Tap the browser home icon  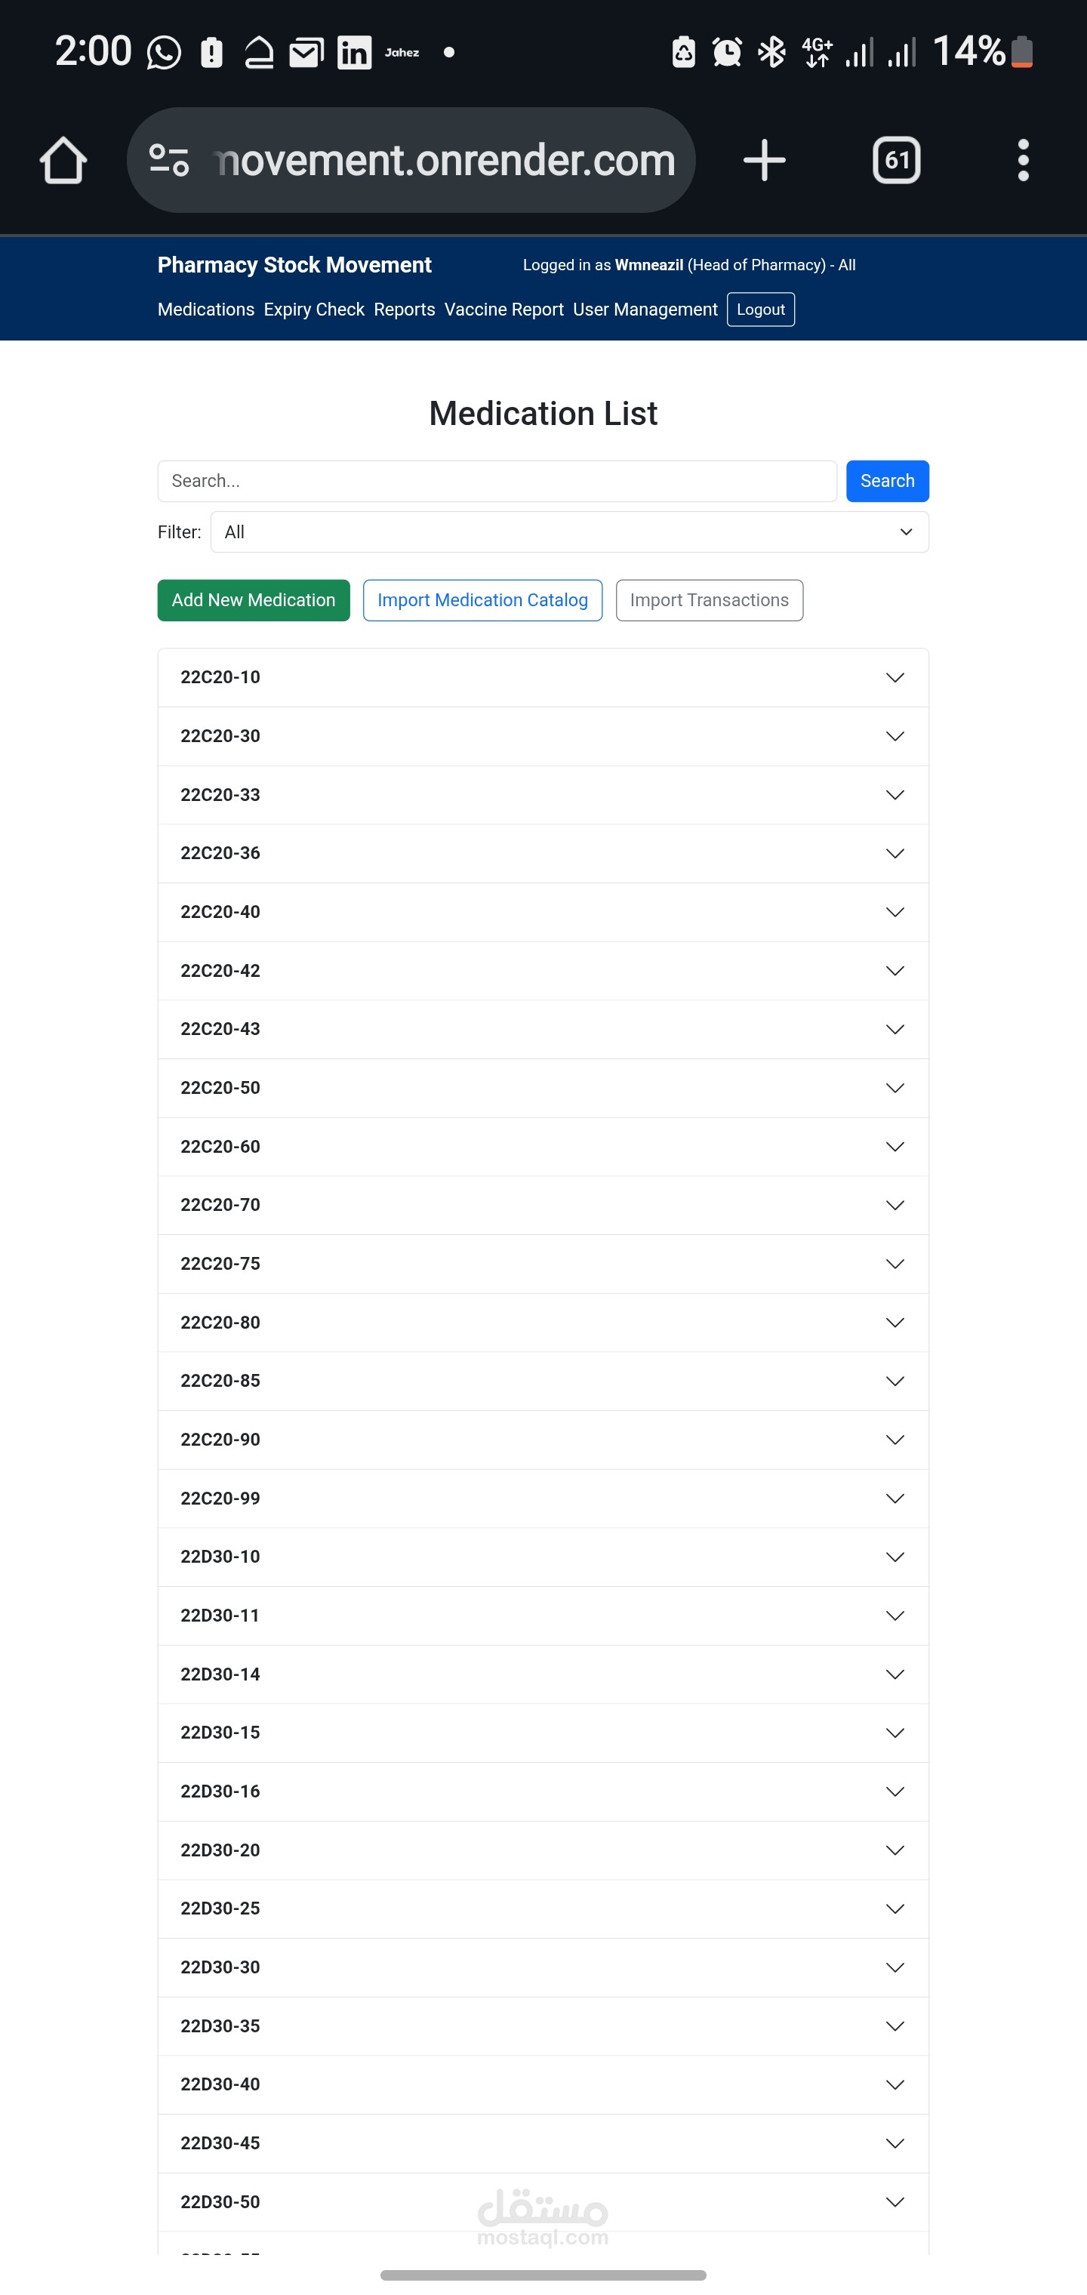[63, 160]
